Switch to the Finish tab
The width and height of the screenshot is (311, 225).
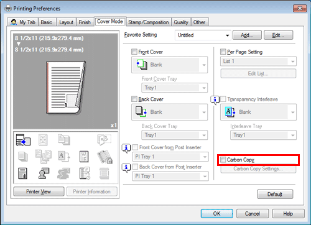85,22
